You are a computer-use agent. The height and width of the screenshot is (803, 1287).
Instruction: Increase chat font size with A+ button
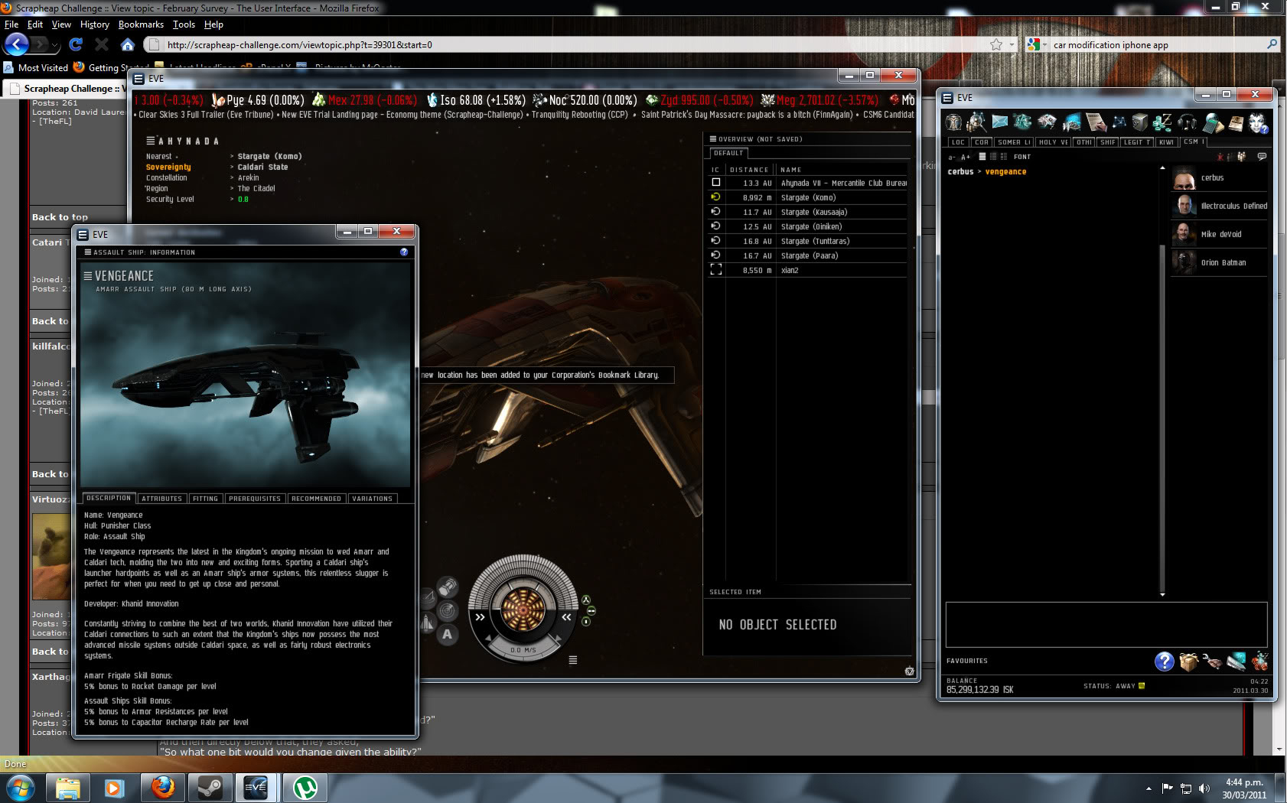point(966,157)
